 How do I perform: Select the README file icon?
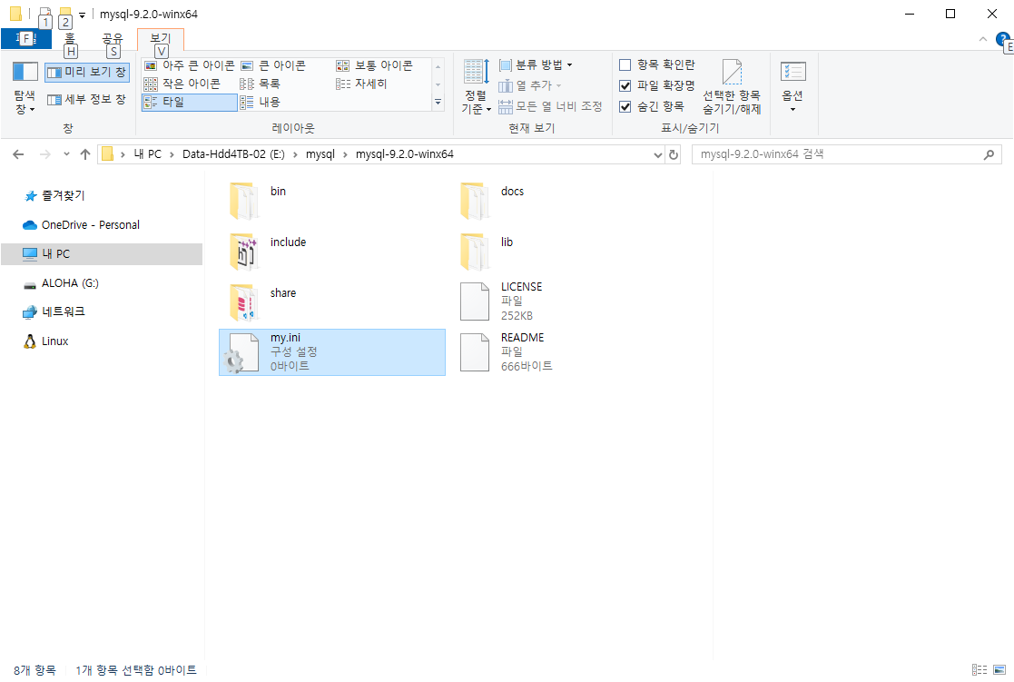pyautogui.click(x=474, y=352)
